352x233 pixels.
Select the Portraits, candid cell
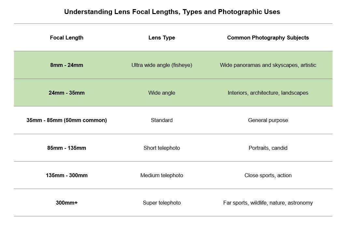(268, 148)
